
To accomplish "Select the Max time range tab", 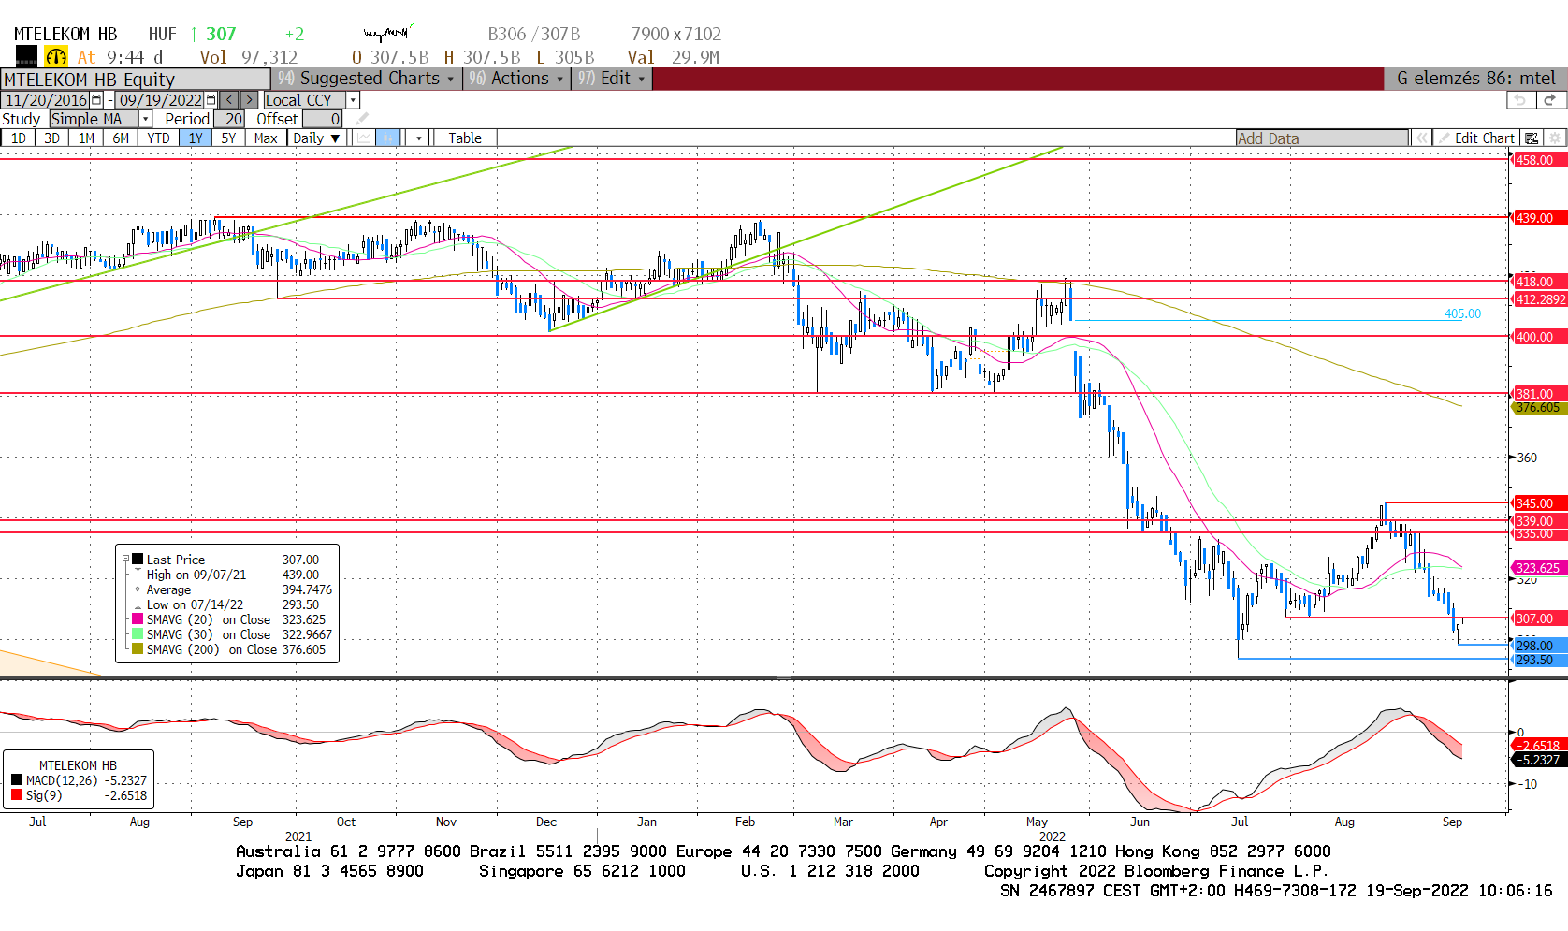I will 266,138.
